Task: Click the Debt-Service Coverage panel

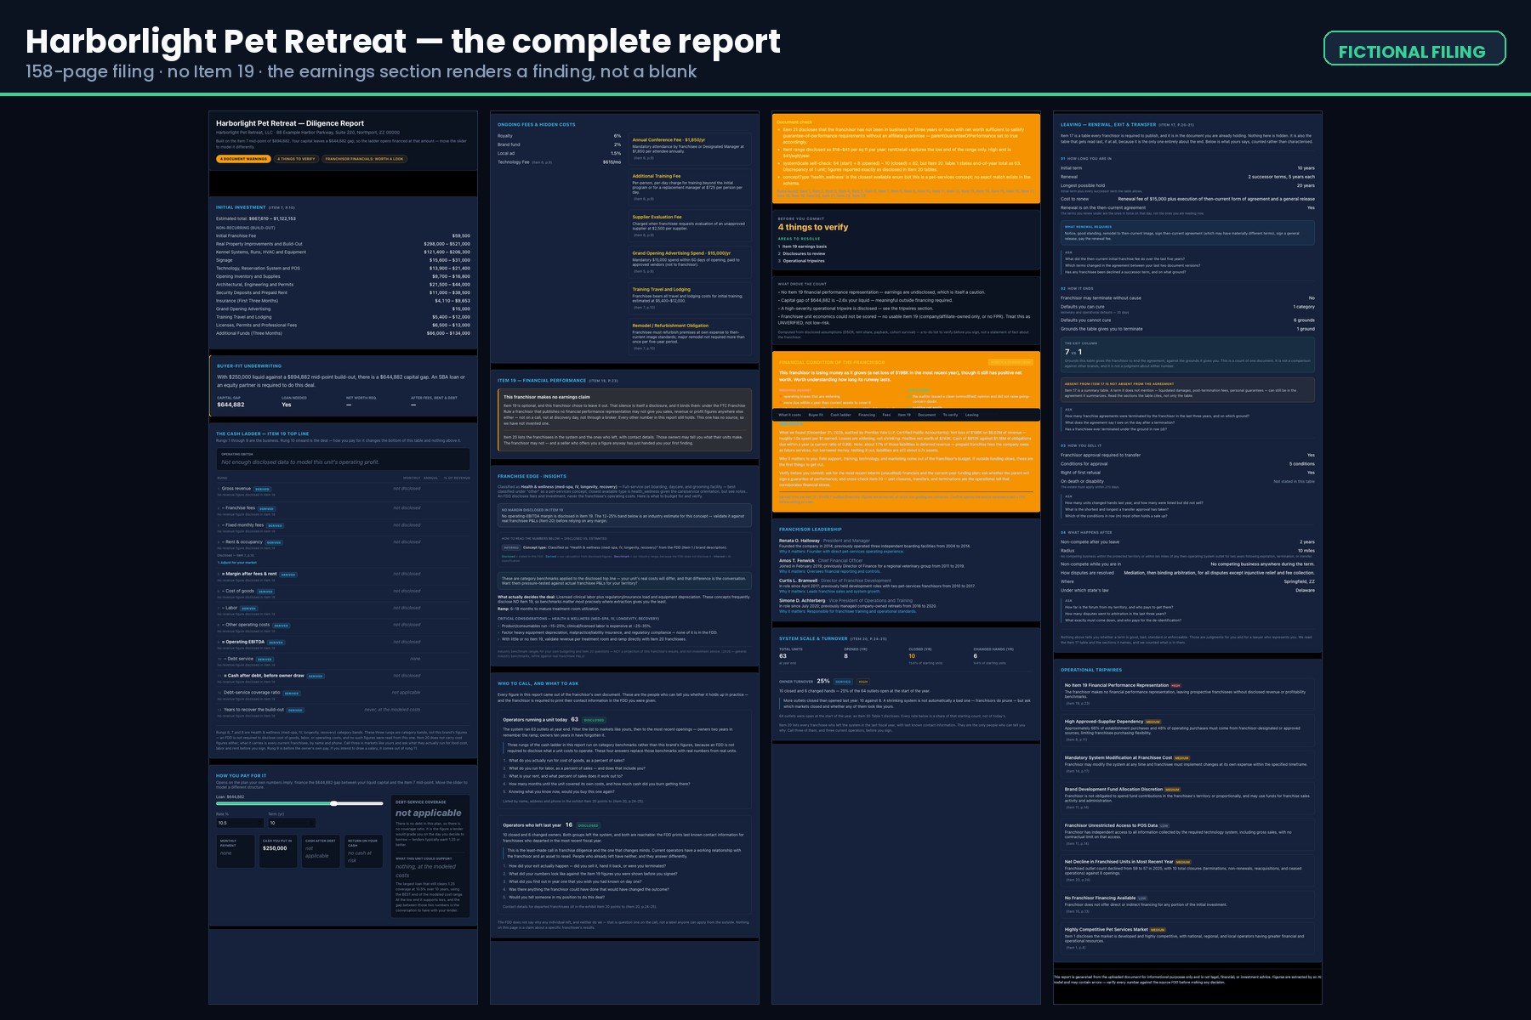Action: [430, 857]
